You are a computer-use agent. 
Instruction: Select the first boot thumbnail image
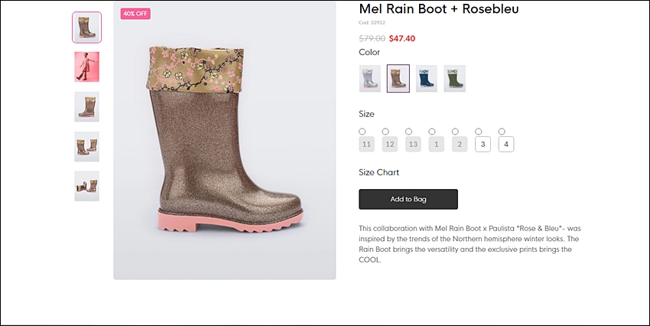coord(86,28)
